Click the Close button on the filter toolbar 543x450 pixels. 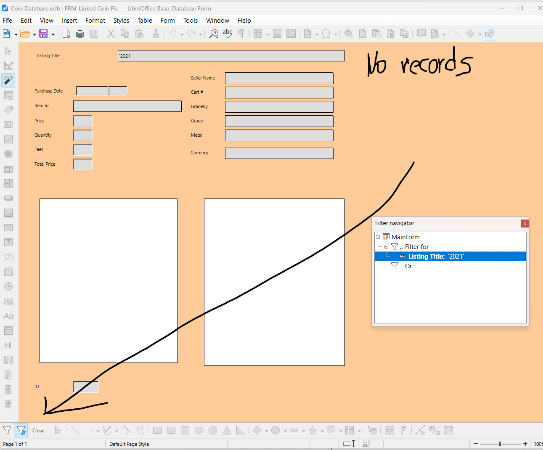click(38, 430)
